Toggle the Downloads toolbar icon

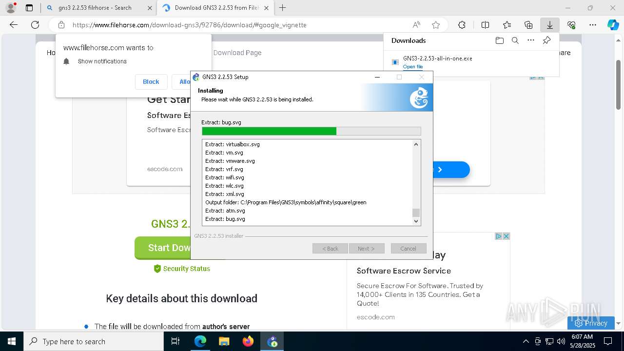pos(550,25)
